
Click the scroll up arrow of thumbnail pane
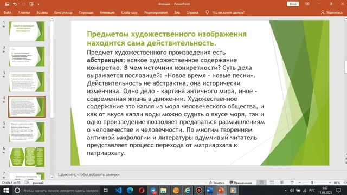(52, 19)
